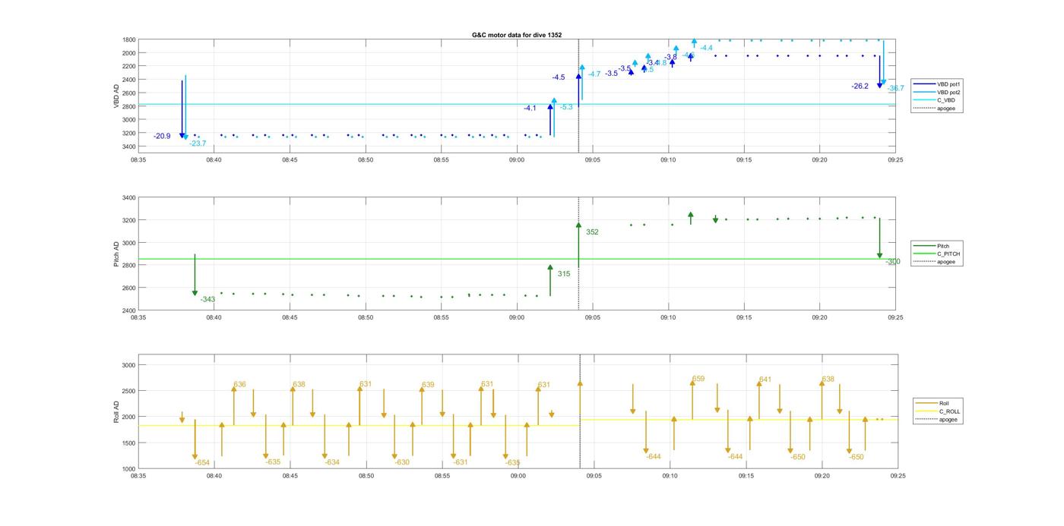Click the plot title for dive 1352
Viewport: 1064px width, 526px height.
click(x=516, y=35)
